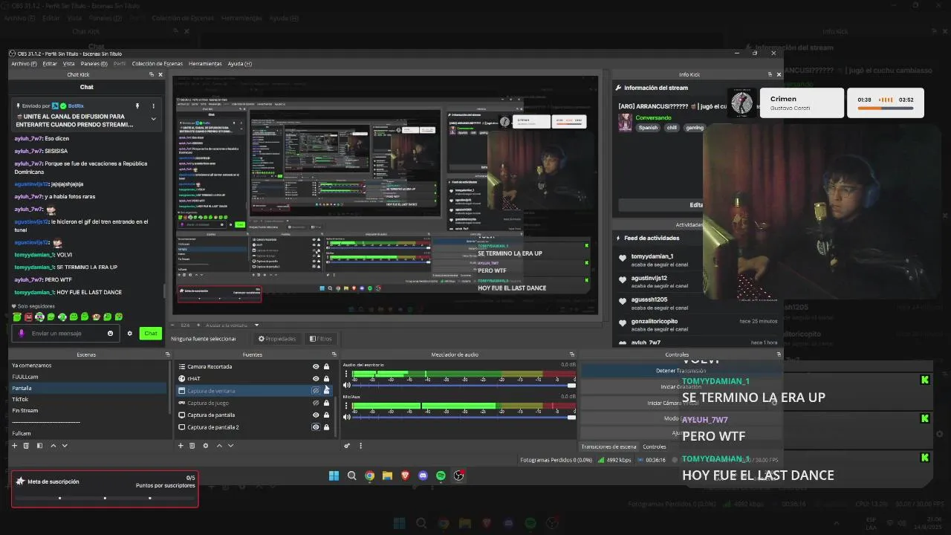951x535 pixels.
Task: Unlock the Camara Recortada source
Action: click(x=326, y=366)
